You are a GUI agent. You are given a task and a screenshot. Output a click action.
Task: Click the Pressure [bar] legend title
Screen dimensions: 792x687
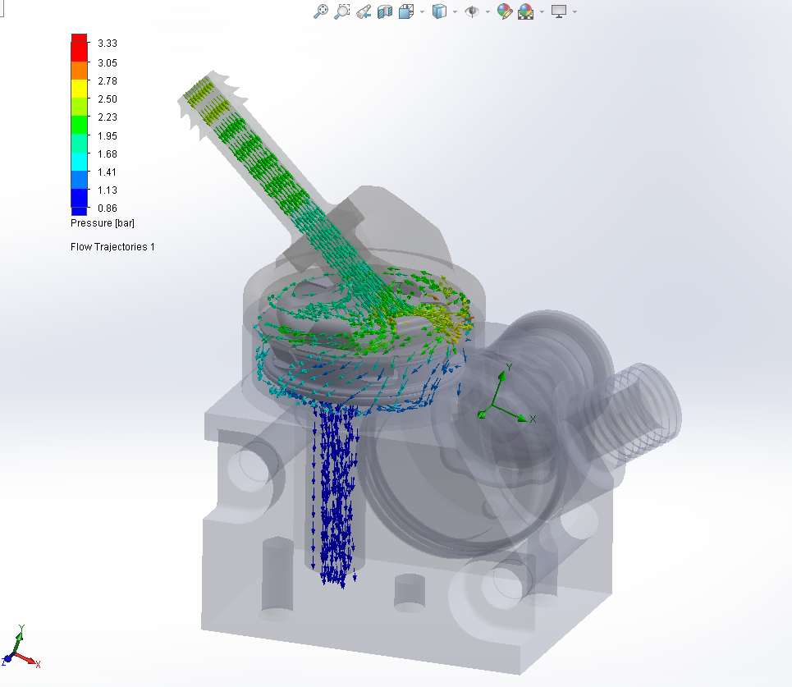click(102, 222)
